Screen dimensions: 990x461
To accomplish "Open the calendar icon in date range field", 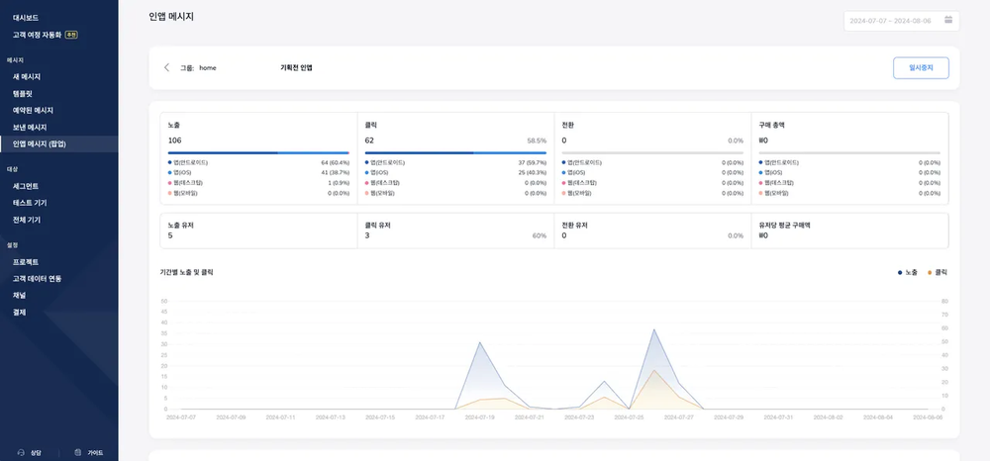I will point(948,20).
